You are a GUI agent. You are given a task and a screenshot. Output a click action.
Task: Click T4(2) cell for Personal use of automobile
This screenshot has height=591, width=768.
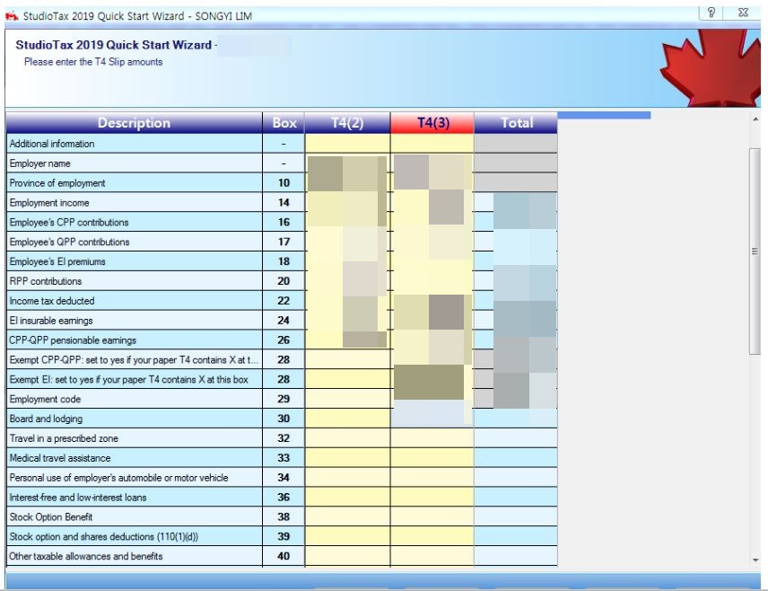[347, 477]
